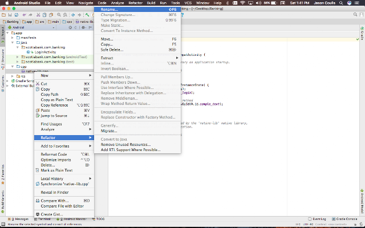Viewport: 365px width, 228px height.
Task: Click the Collapse All icon in Project panel
Action: tap(75, 27)
